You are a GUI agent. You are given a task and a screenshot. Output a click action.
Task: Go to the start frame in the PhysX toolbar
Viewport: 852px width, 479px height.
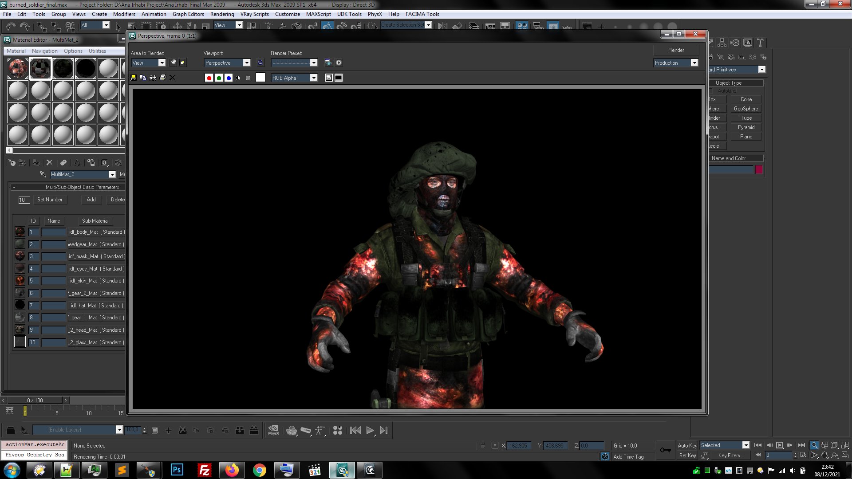coord(355,430)
